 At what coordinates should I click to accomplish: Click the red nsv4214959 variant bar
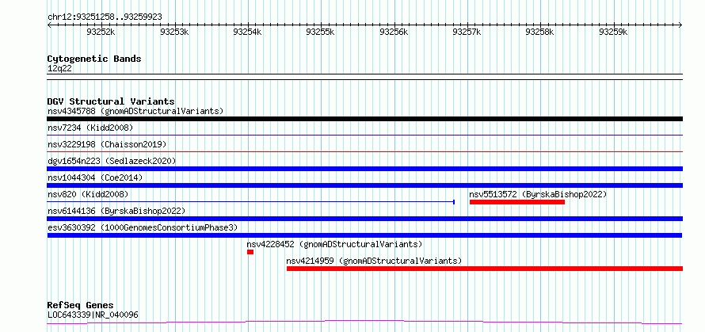[x=485, y=269]
